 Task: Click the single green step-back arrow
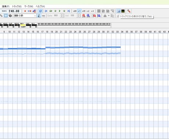click(x=55, y=11)
